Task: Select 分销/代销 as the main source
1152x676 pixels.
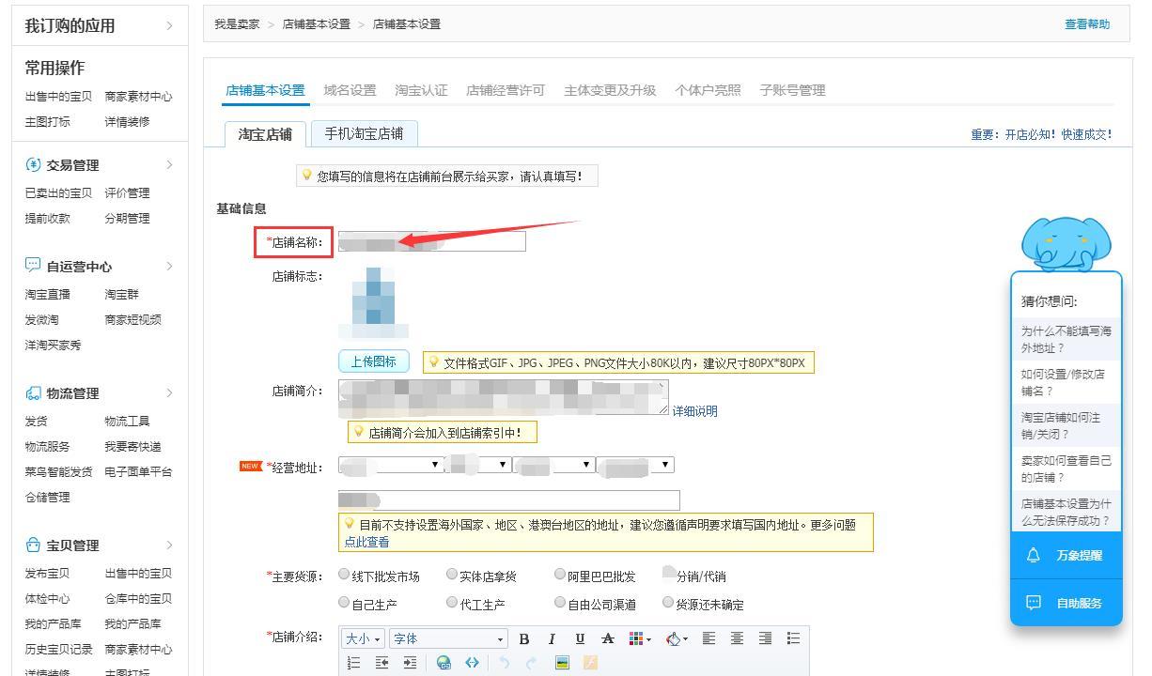Action: [669, 575]
